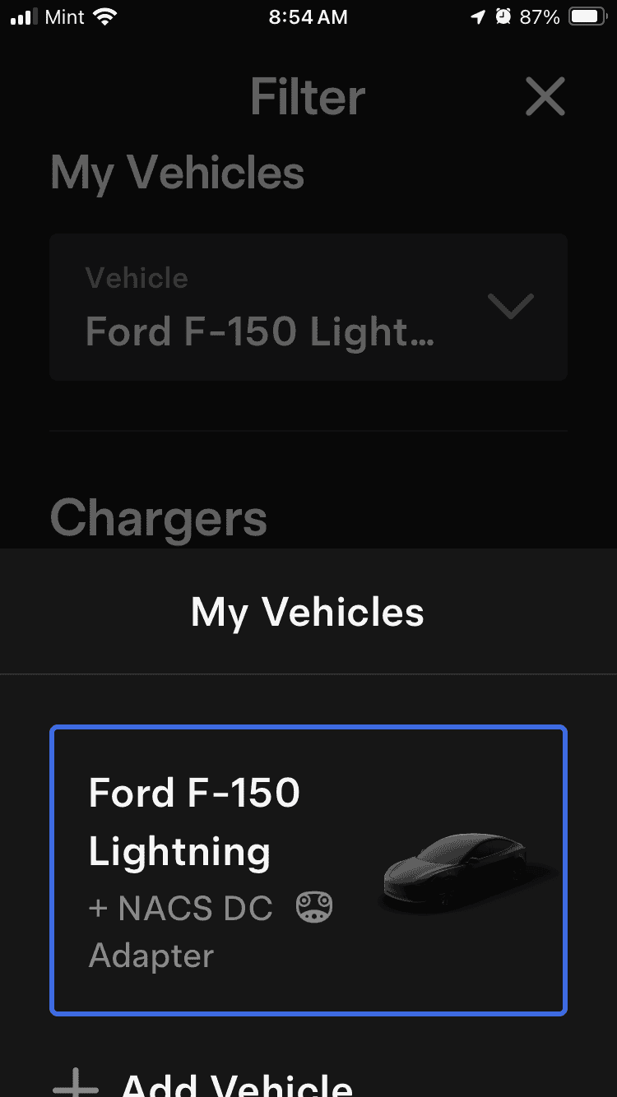617x1097 pixels.
Task: Tap the alarm clock status icon
Action: coord(502,16)
